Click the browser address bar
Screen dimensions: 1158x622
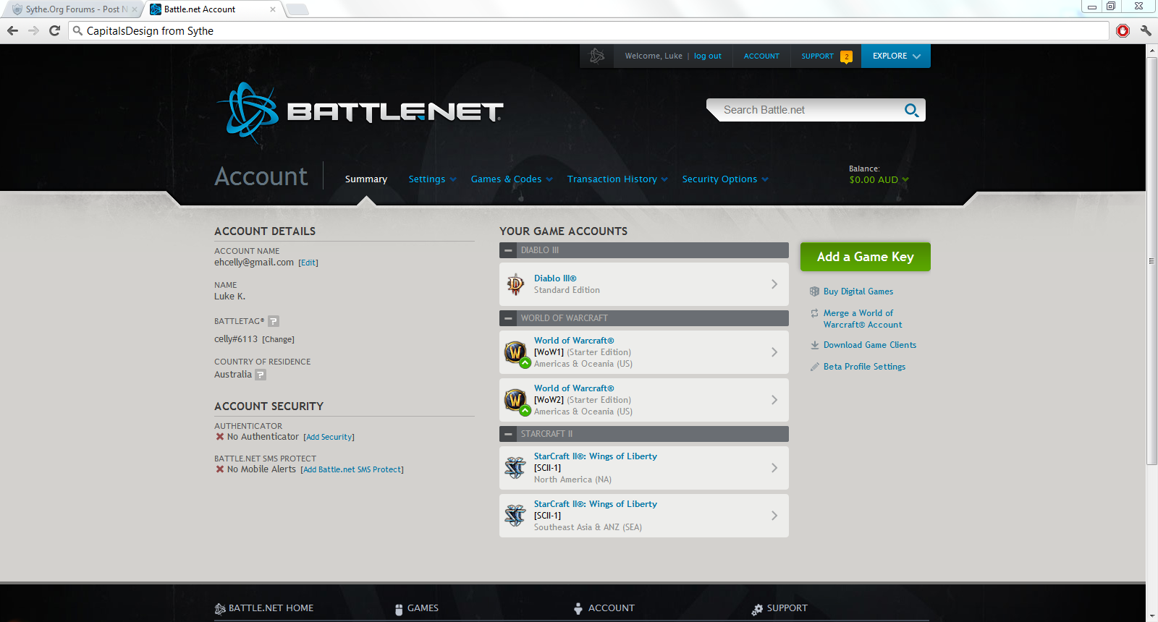click(588, 30)
